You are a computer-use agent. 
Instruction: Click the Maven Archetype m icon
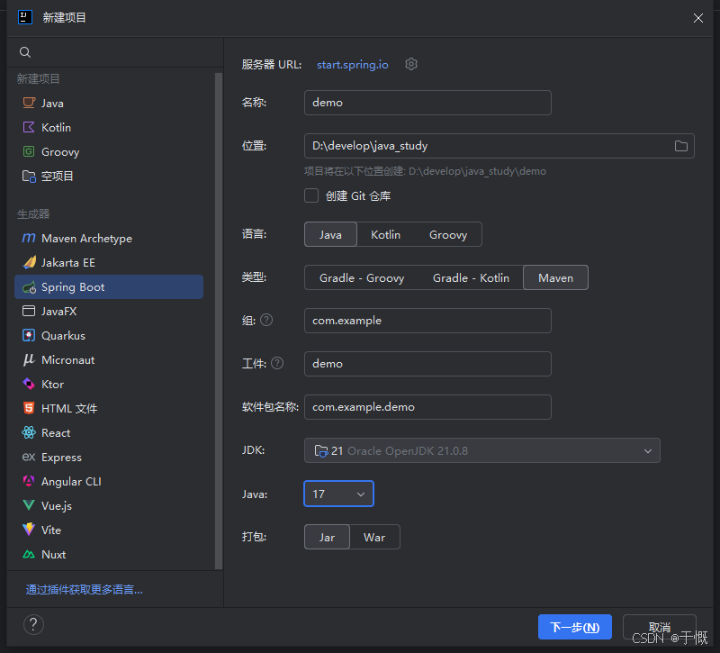29,238
